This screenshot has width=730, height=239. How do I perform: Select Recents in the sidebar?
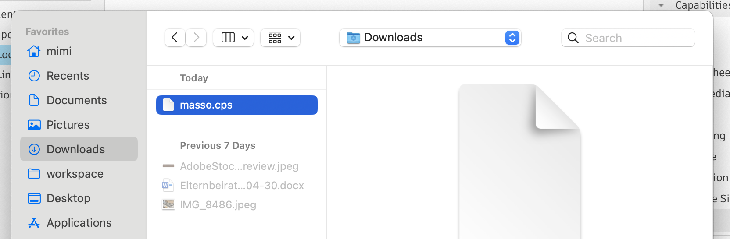click(68, 76)
